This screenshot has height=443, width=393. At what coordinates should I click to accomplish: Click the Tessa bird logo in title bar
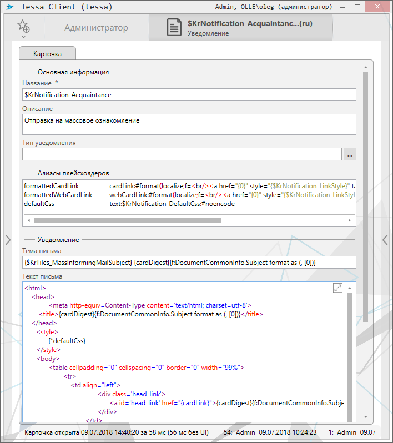[11, 7]
